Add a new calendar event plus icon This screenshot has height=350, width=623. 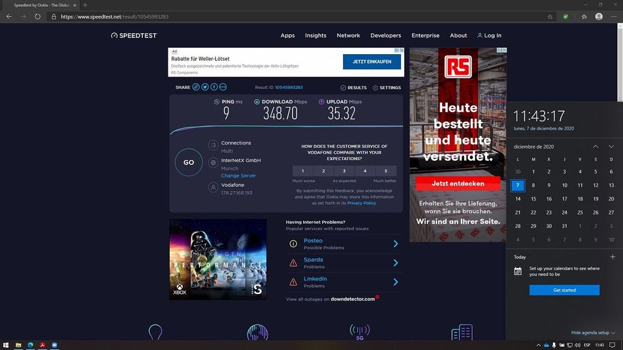(612, 257)
